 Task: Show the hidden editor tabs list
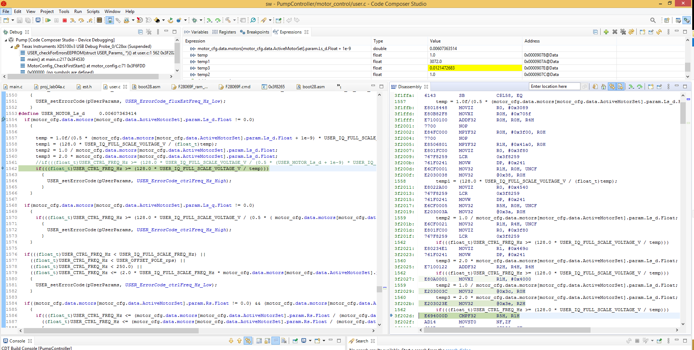click(x=339, y=86)
